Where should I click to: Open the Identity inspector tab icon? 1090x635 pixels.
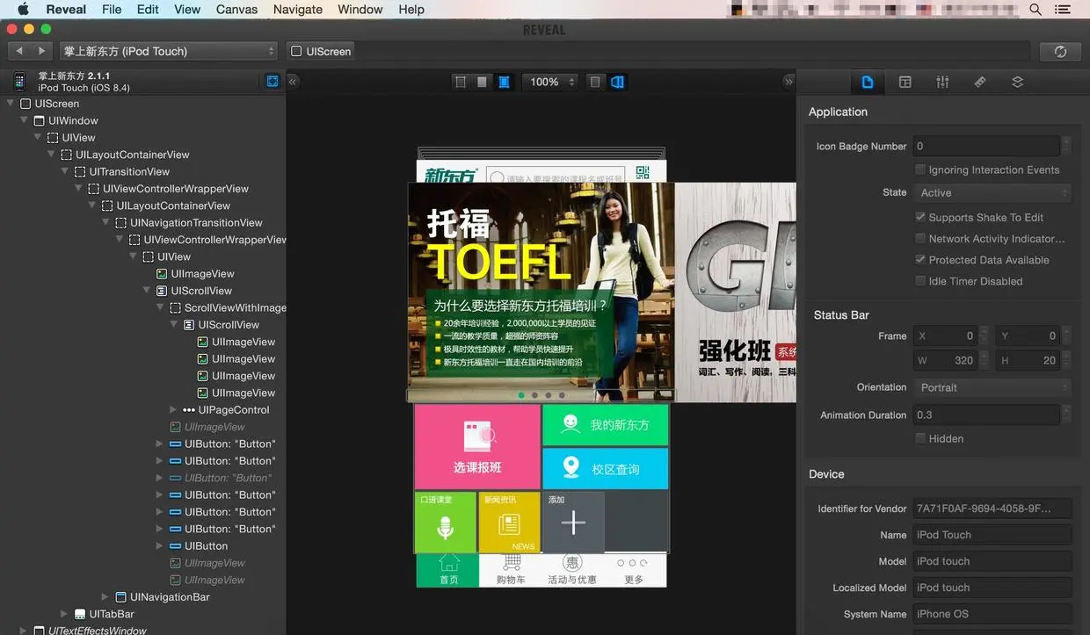(905, 82)
